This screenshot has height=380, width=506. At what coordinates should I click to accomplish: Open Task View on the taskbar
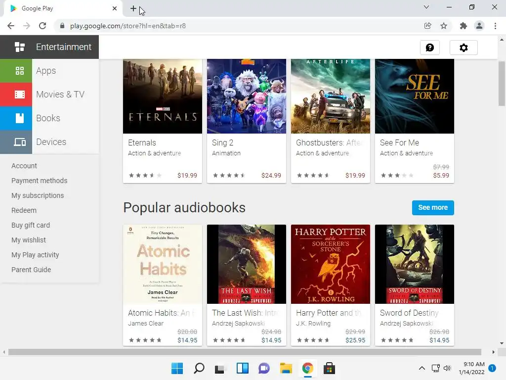point(220,368)
